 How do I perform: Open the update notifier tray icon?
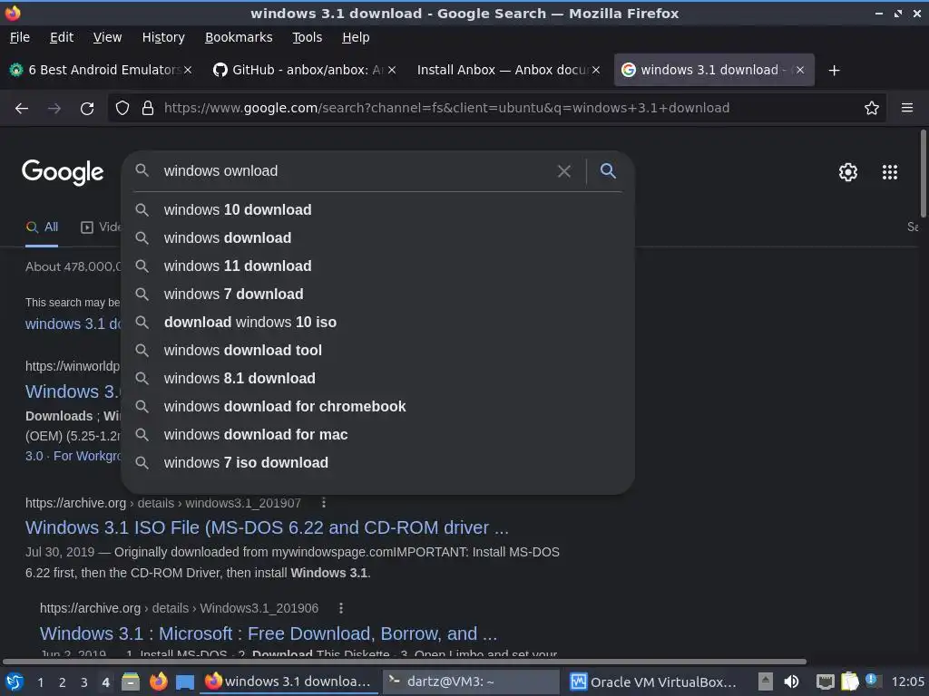tap(872, 681)
